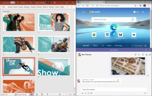Image resolution: width=152 pixels, height=96 pixels.
Task: Select slide 3 basketball player thumbnail
Action: (19, 44)
